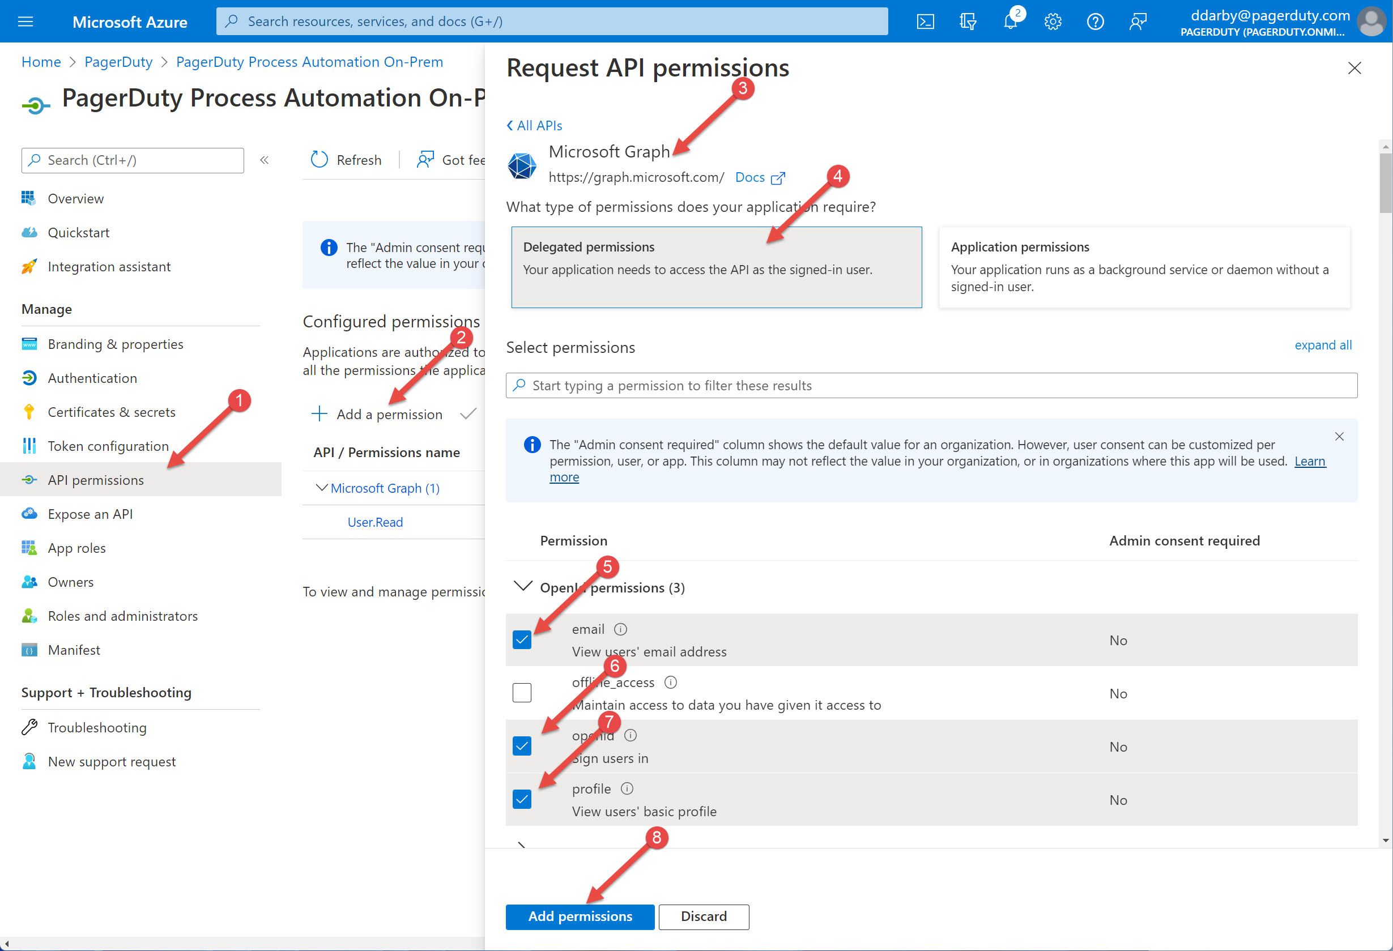Select API permissions menu item
1393x951 pixels.
(141, 480)
